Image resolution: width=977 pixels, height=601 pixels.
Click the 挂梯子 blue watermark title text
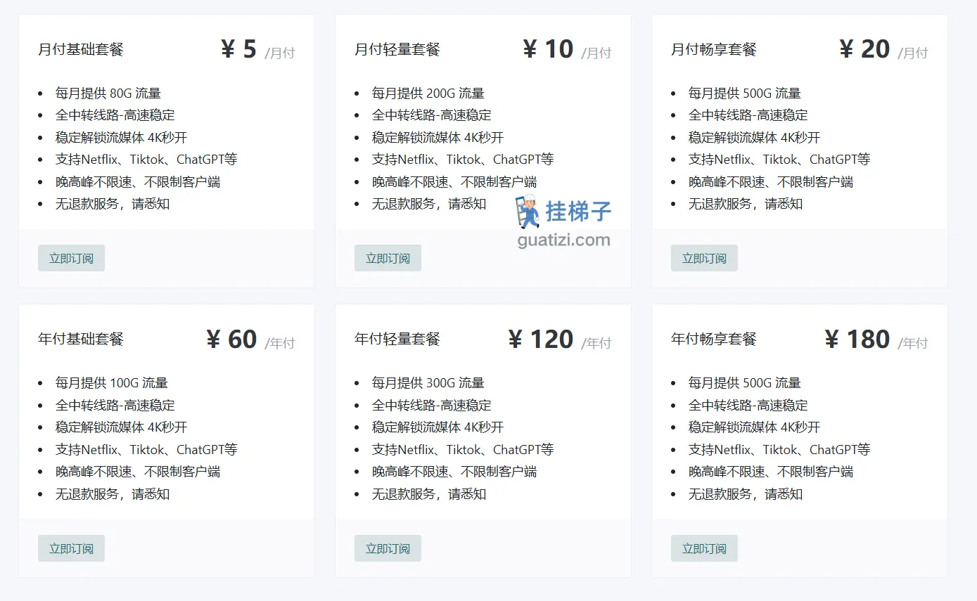pos(578,211)
